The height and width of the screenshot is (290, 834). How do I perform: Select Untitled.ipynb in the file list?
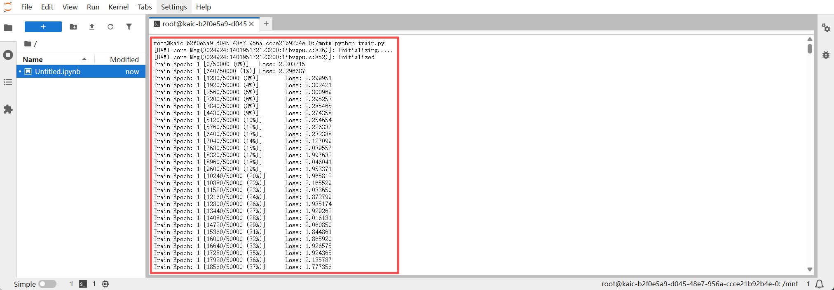(x=81, y=72)
